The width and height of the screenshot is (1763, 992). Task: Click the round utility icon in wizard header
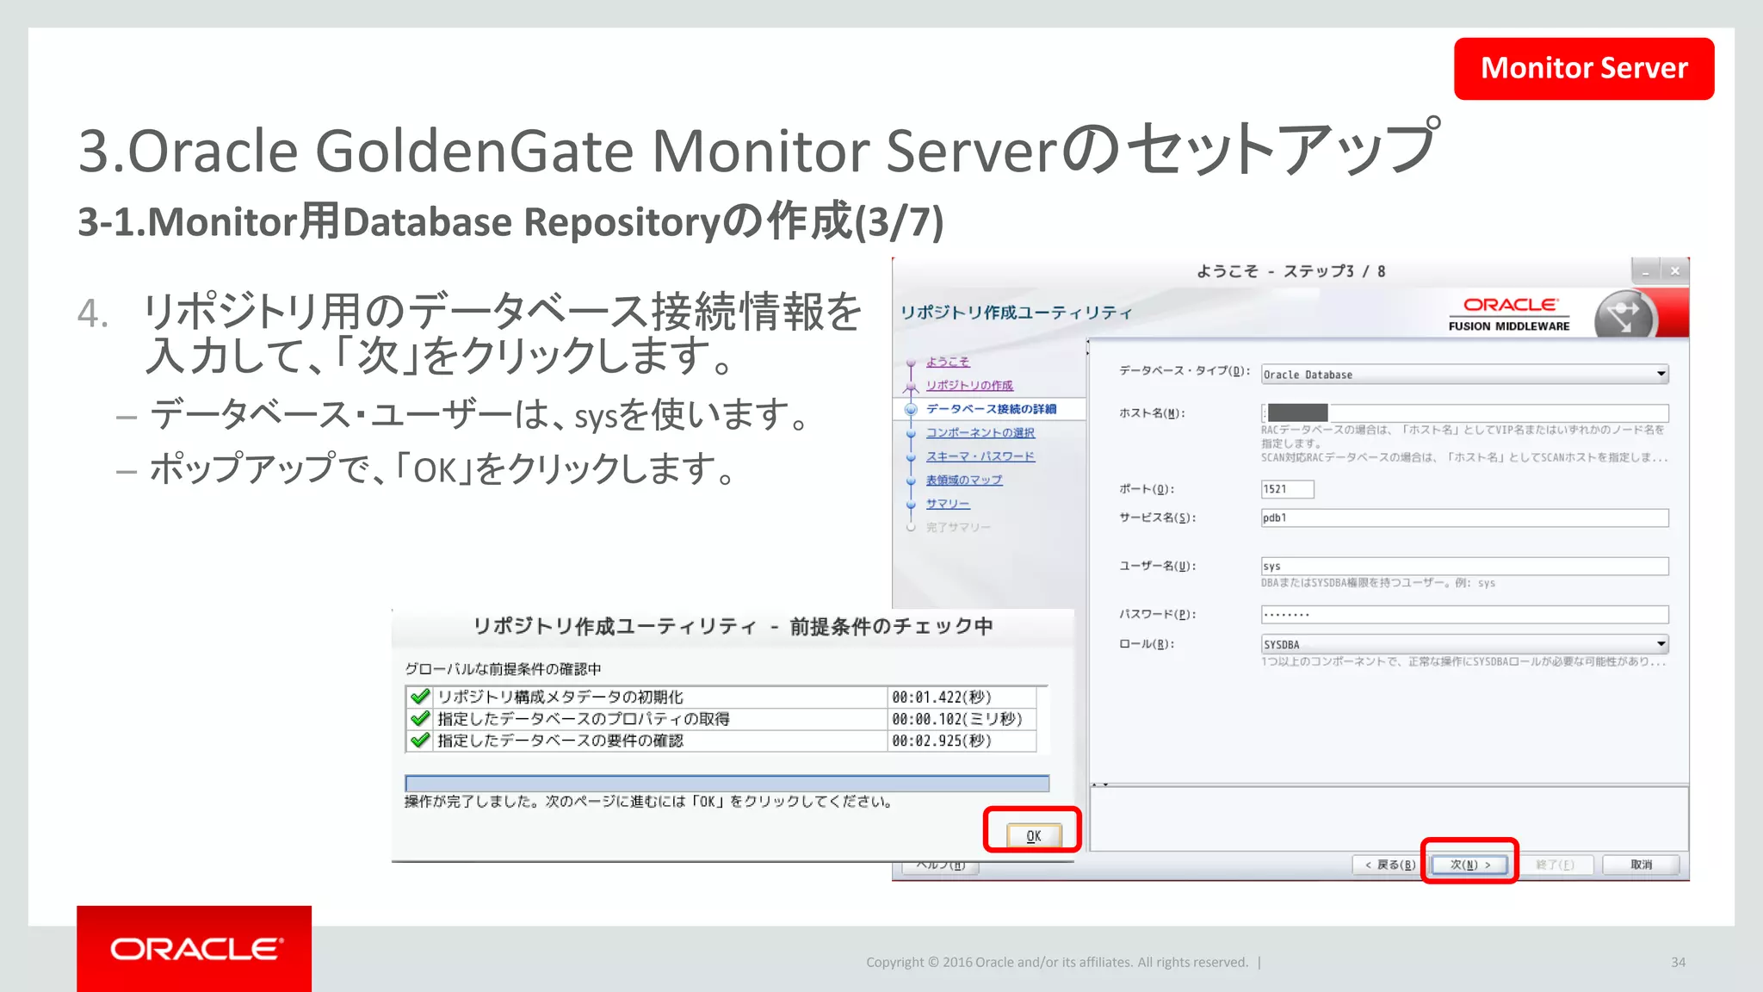click(1624, 314)
